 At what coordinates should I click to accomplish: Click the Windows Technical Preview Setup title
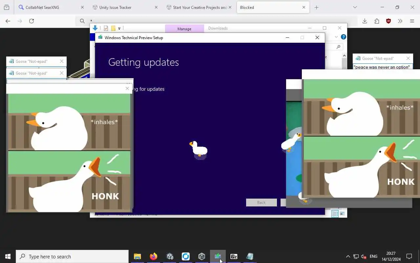[134, 37]
